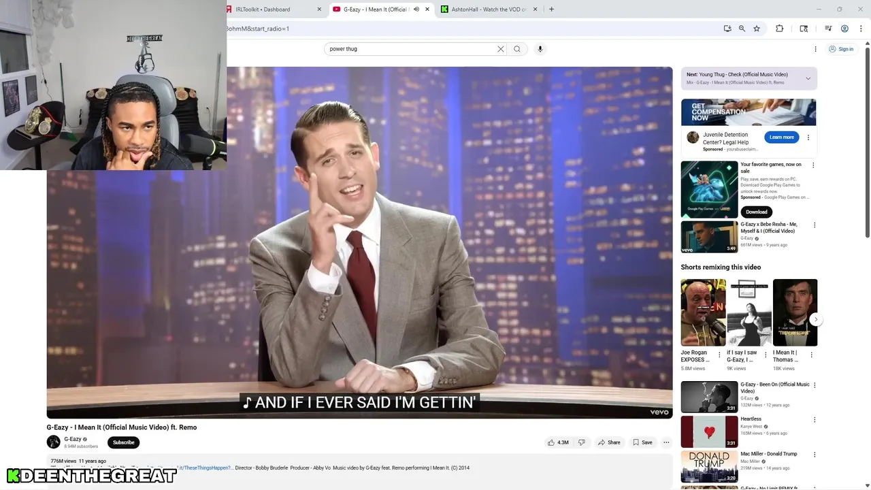The width and height of the screenshot is (871, 490).
Task: Like the video with 4.3M likes
Action: coord(558,442)
